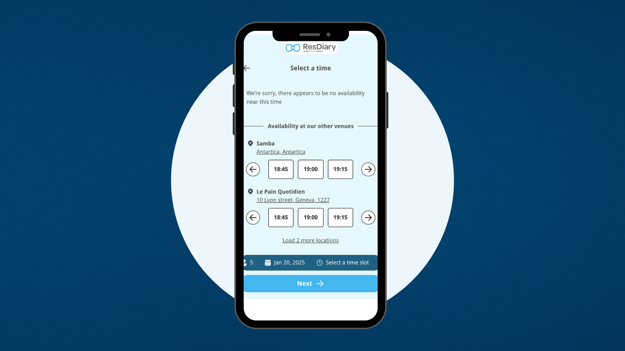The image size is (625, 351).
Task: Click the Next button to proceed
Action: [x=310, y=283]
